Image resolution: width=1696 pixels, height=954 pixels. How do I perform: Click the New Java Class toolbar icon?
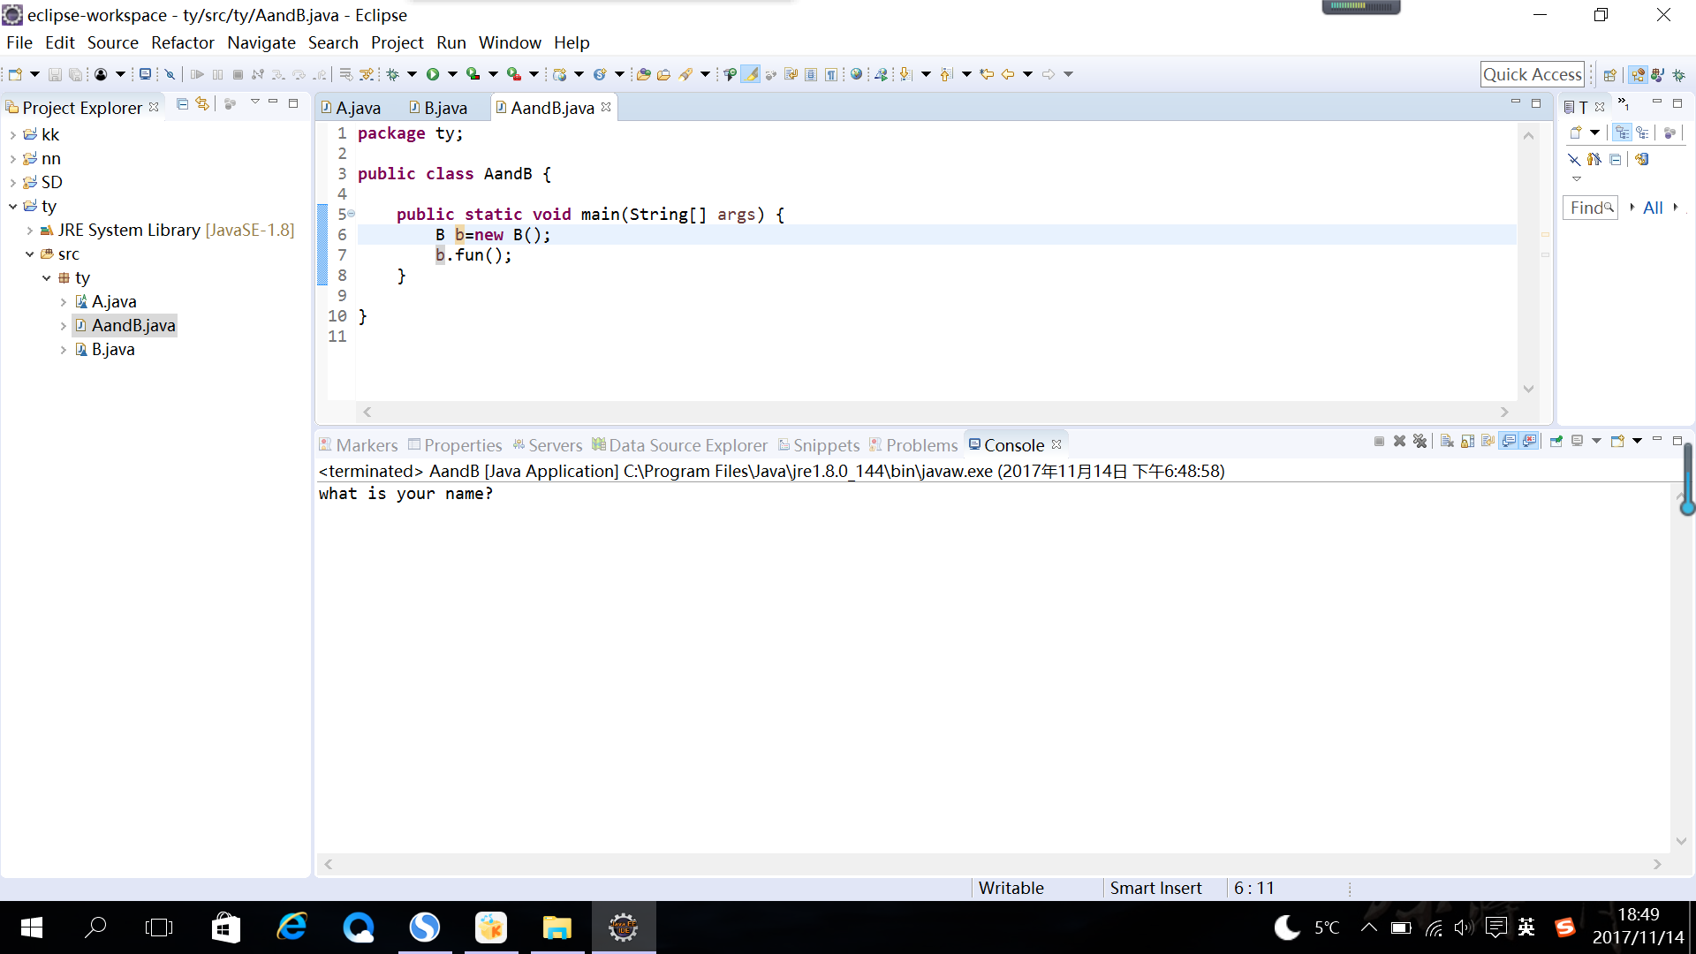tap(600, 74)
